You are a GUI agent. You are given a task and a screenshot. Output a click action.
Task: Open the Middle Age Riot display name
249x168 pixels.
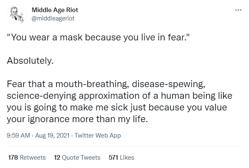(x=55, y=10)
